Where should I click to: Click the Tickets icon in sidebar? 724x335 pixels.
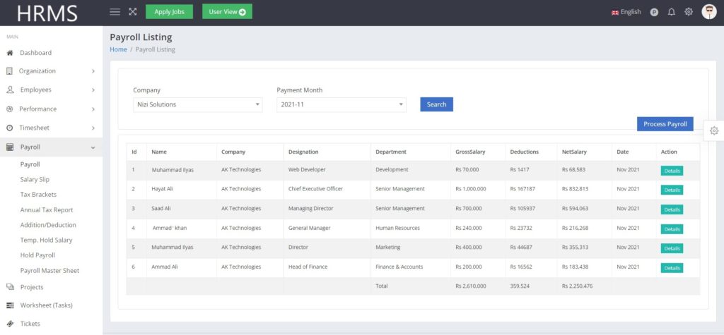(10, 324)
